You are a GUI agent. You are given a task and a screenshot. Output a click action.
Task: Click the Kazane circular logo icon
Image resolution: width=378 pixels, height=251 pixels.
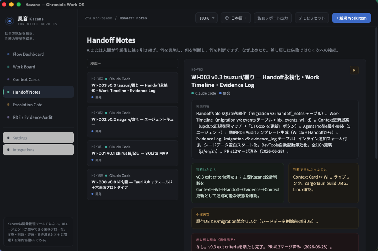coord(9,21)
